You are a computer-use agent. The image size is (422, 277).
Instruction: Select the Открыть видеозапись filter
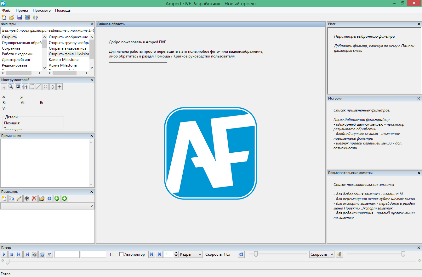click(x=67, y=48)
